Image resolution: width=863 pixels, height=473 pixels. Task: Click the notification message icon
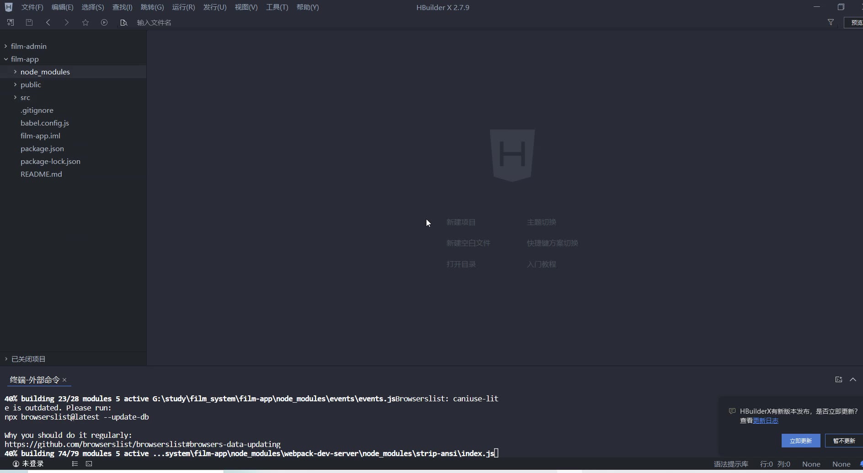tap(732, 411)
